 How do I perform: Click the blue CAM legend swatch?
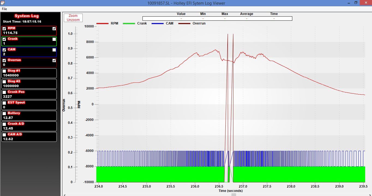[157, 23]
